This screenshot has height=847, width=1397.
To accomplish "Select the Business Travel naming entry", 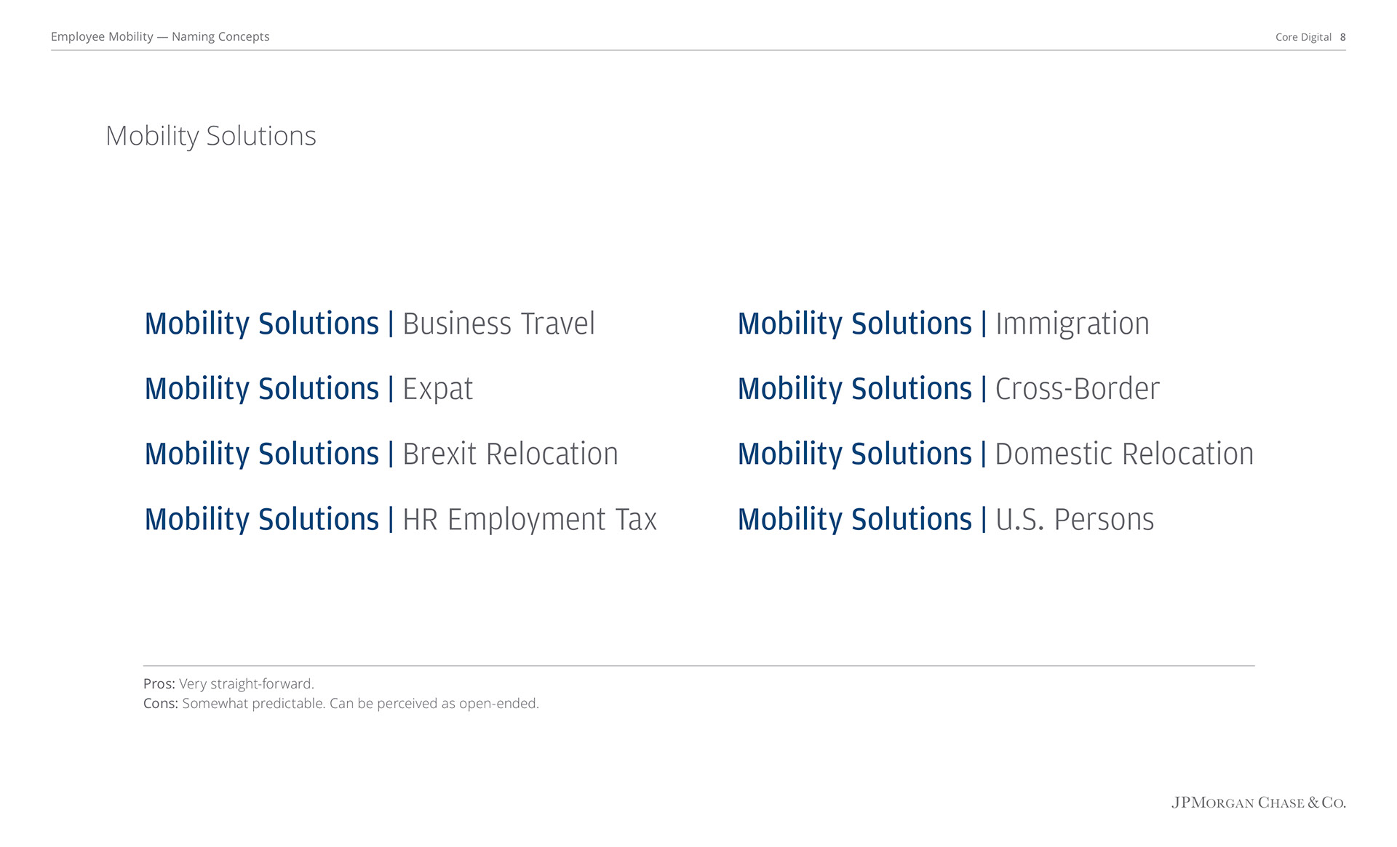I will pyautogui.click(x=370, y=324).
